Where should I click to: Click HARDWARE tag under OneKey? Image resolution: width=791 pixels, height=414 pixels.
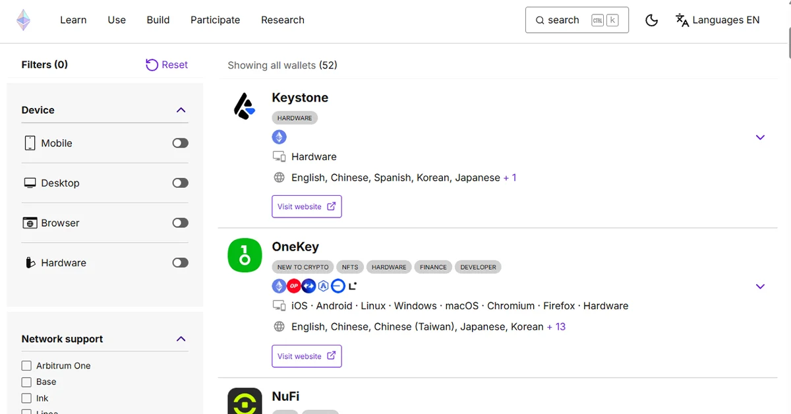(x=389, y=267)
